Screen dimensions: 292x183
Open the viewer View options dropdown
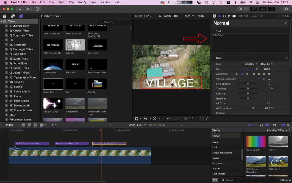(203, 16)
